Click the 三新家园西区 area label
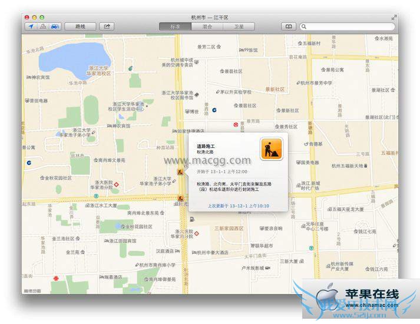 pyautogui.click(x=229, y=229)
